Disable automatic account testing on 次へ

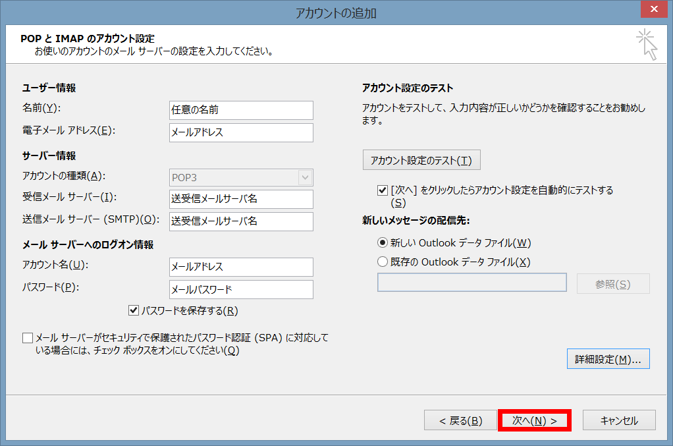[x=382, y=190]
